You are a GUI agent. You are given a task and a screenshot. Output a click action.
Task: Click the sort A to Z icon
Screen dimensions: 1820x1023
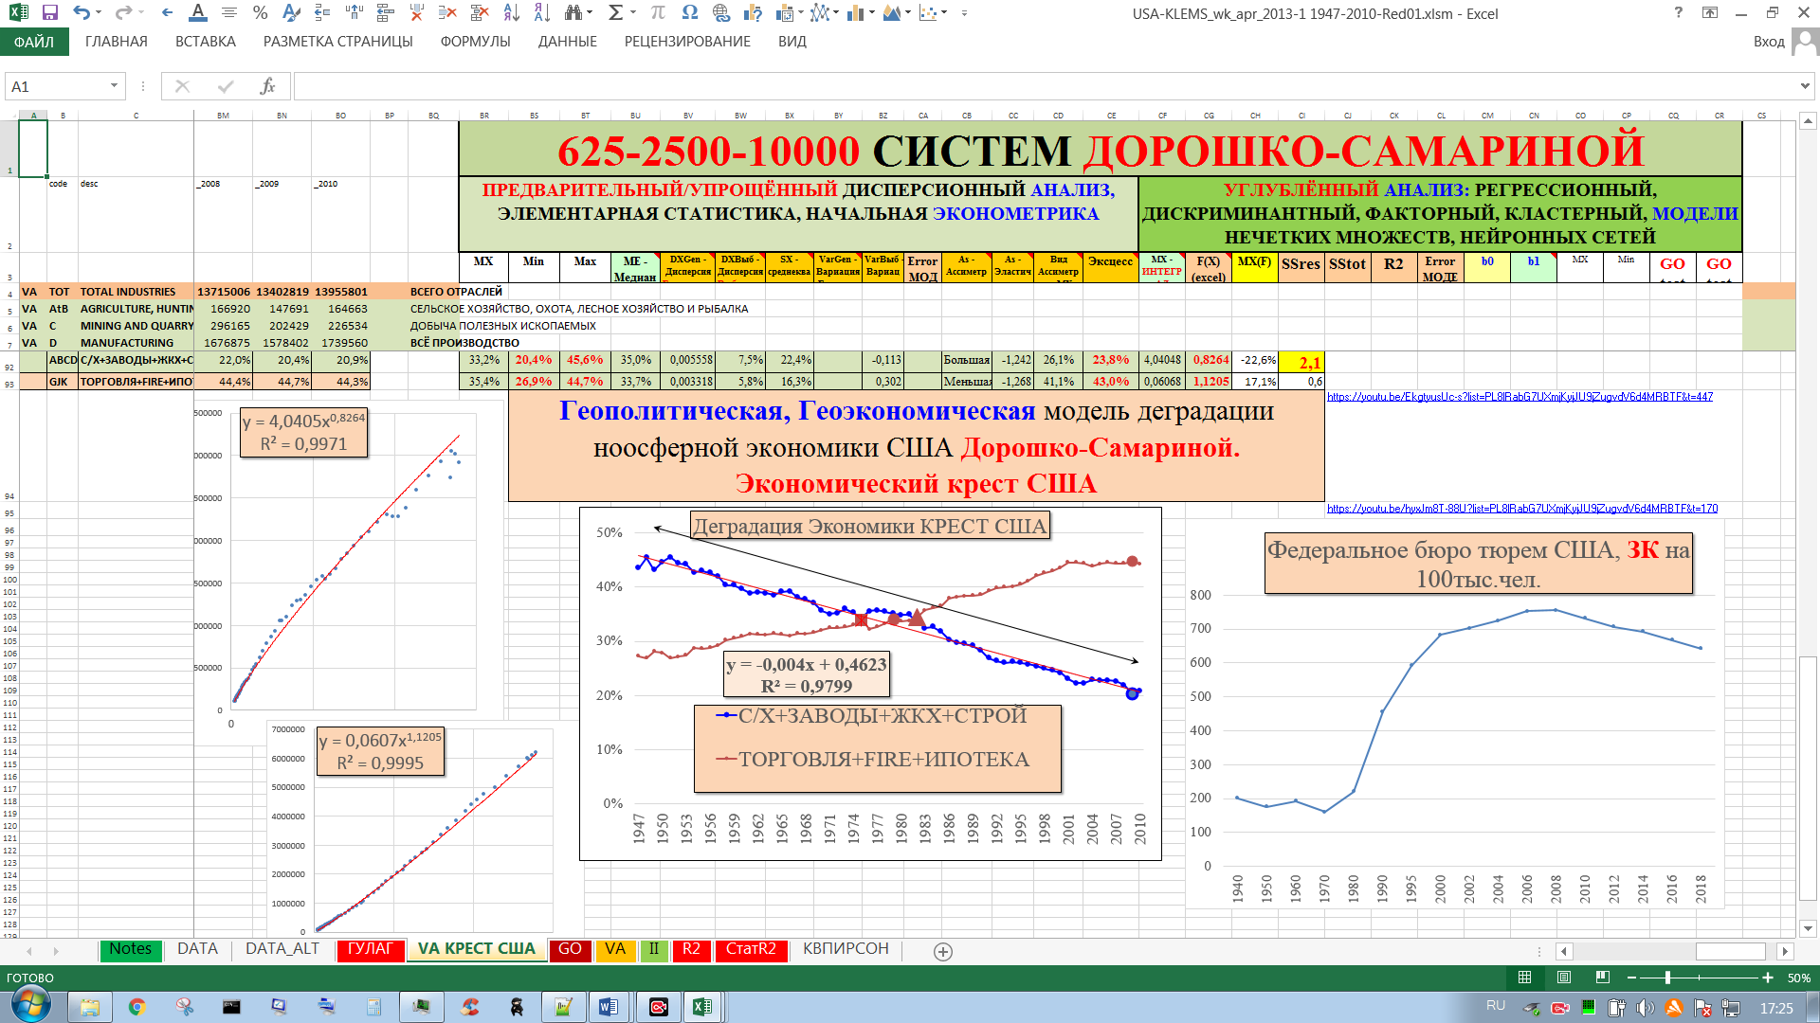click(512, 13)
